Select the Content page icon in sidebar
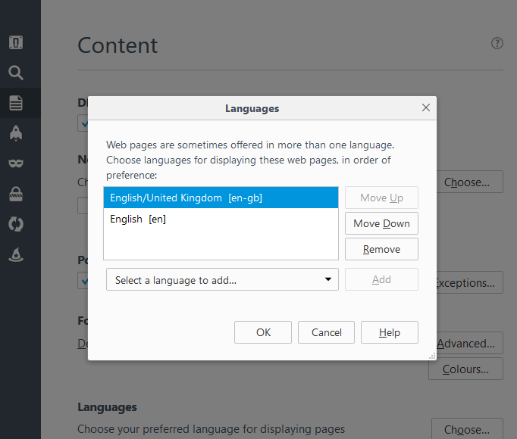This screenshot has height=439, width=517. coord(16,103)
